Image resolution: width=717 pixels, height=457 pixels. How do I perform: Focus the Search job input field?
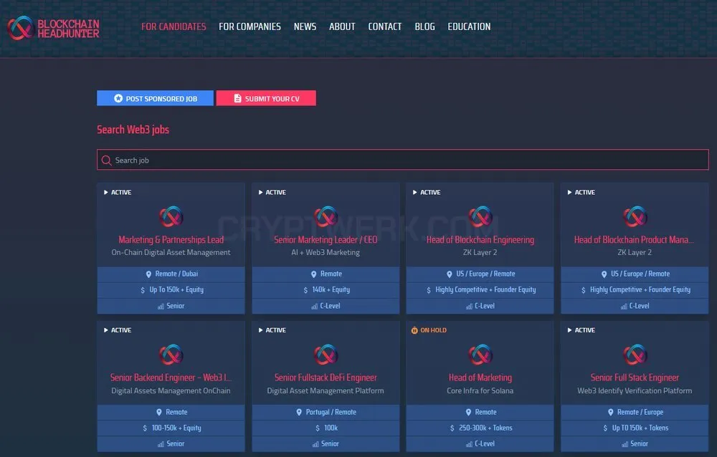(x=403, y=160)
